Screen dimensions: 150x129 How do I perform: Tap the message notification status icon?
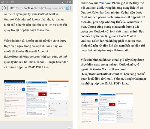[x=12, y=2]
